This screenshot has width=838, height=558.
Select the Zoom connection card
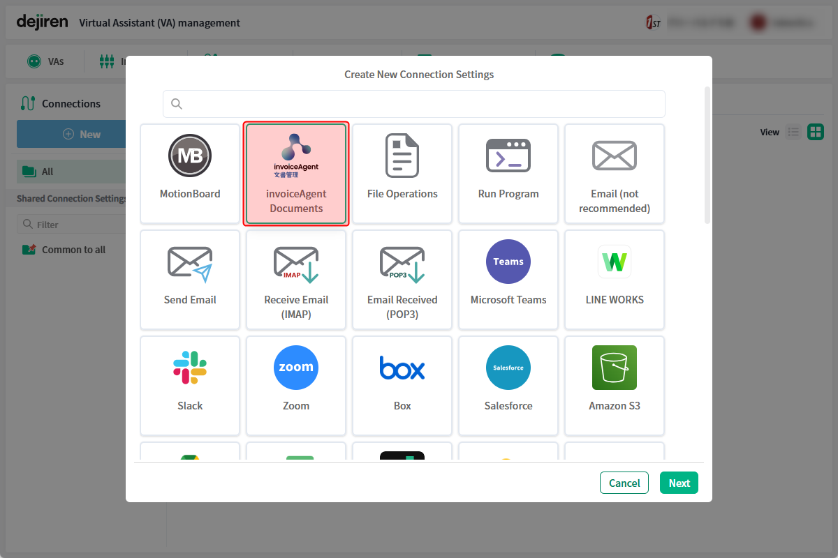coord(296,386)
